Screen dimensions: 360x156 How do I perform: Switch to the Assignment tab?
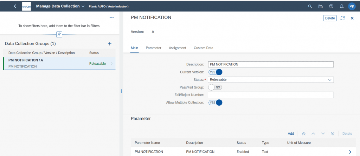point(178,48)
